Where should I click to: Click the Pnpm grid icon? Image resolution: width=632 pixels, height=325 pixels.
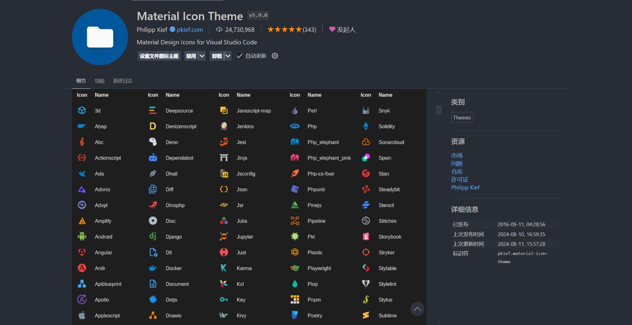[x=295, y=300]
